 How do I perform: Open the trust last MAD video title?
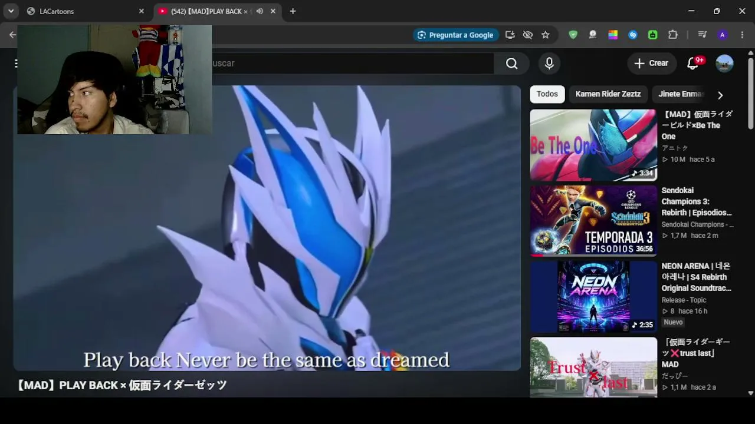click(x=697, y=353)
